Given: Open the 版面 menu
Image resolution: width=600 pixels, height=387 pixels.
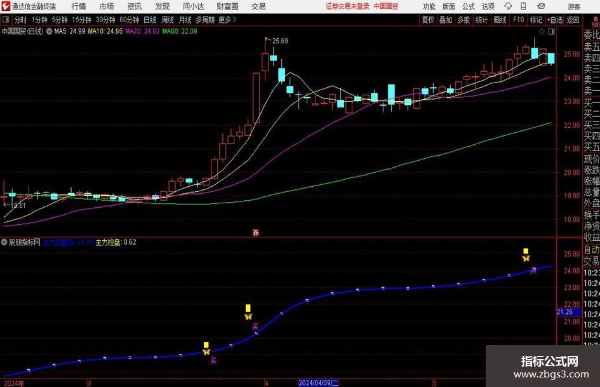Looking at the screenshot, I should coord(449,6).
